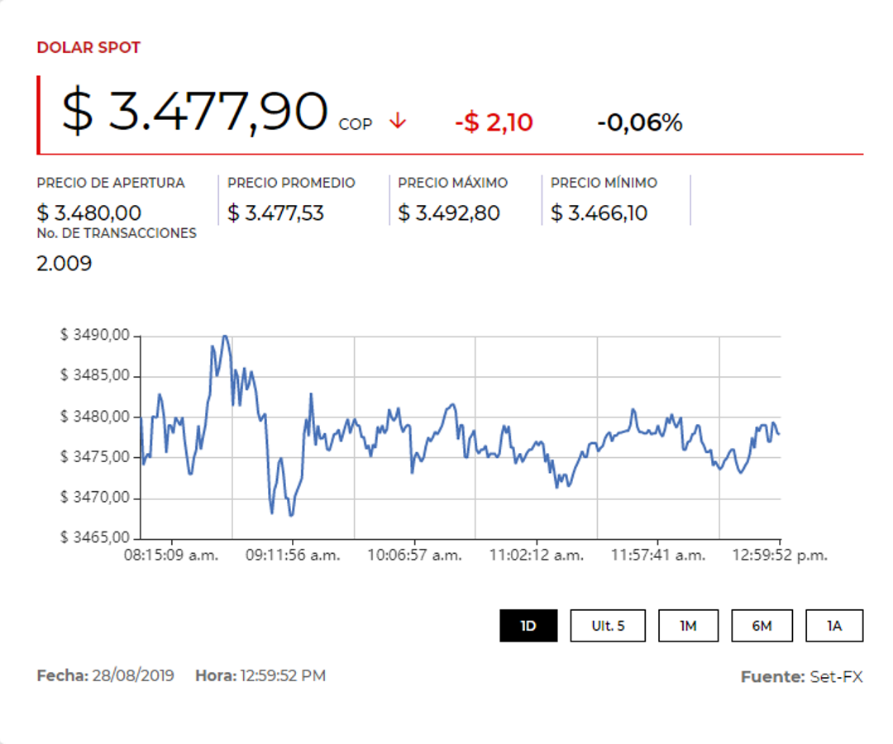893x744 pixels.
Task: Click the -0,06% percentage change
Action: click(x=639, y=123)
